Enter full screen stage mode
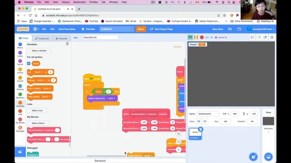 (272, 37)
